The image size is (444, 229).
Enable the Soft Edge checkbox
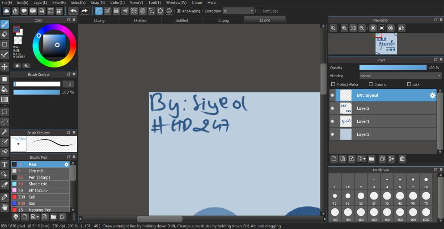[259, 11]
